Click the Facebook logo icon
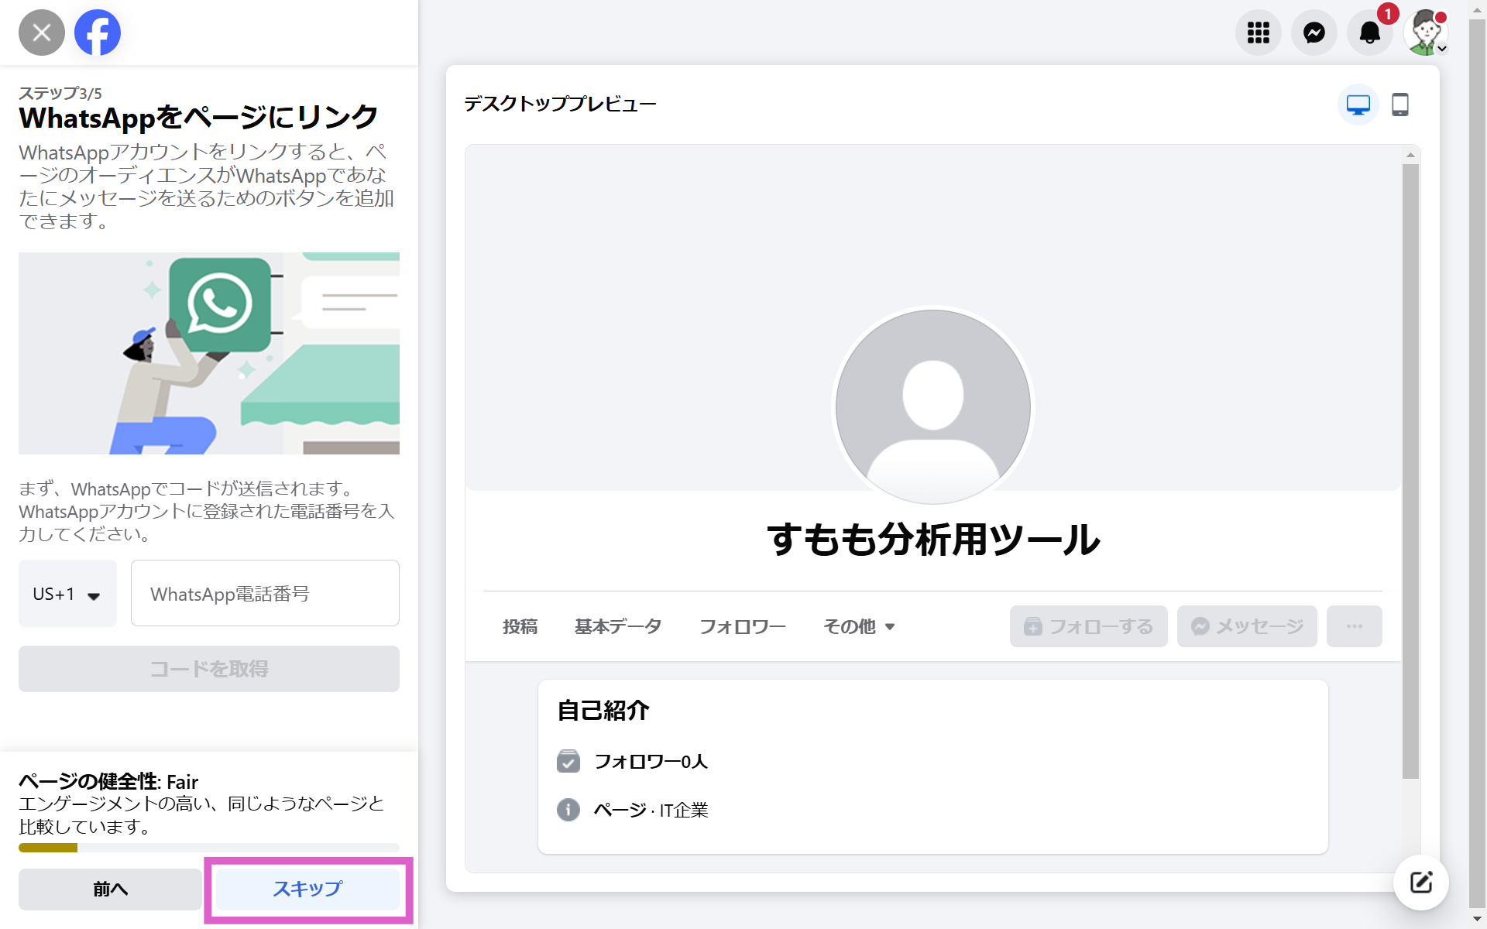Screen dimensions: 1487x929 pos(98,33)
